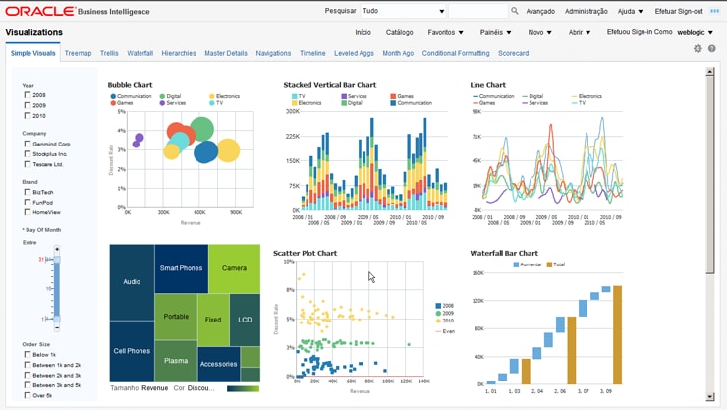Check the 2008 year checkbox
The width and height of the screenshot is (727, 410).
coord(28,95)
